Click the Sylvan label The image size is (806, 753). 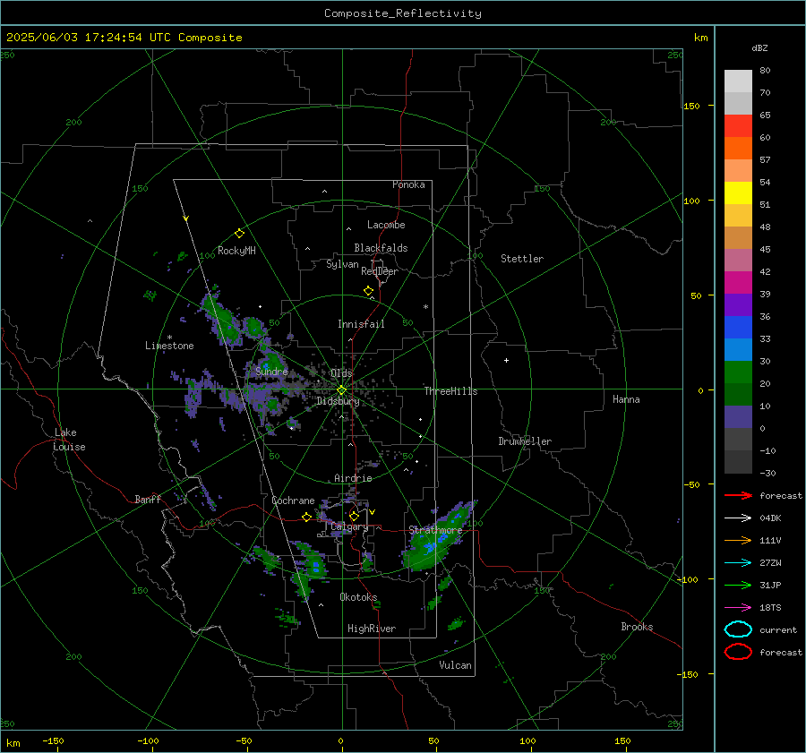[342, 264]
